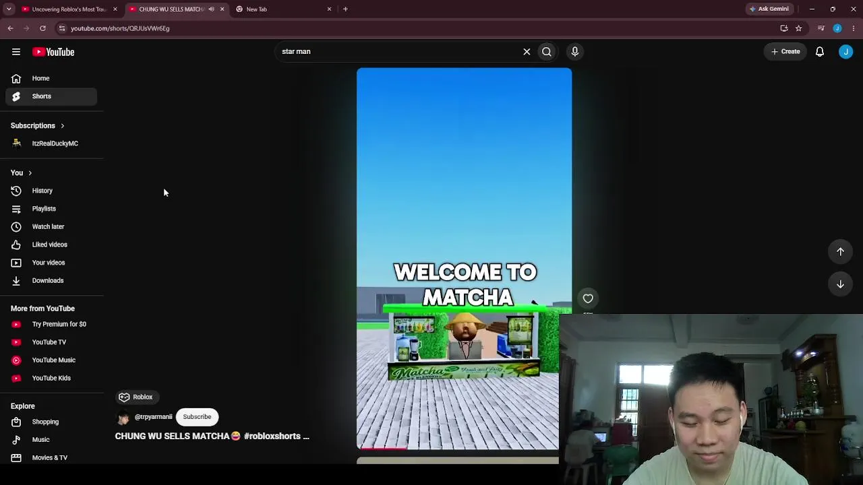Bookmark this page with the star
863x485 pixels.
pos(799,28)
